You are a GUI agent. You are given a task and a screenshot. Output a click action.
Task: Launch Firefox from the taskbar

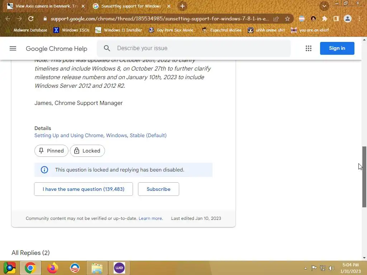52,268
